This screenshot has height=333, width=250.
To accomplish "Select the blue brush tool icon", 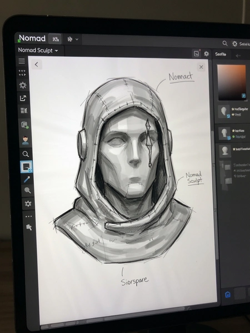I will 27,180.
